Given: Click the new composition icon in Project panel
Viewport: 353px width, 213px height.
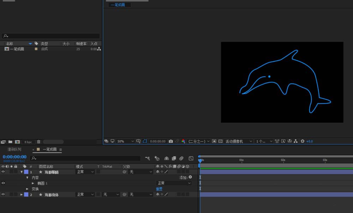Looking at the screenshot, I should (17, 142).
